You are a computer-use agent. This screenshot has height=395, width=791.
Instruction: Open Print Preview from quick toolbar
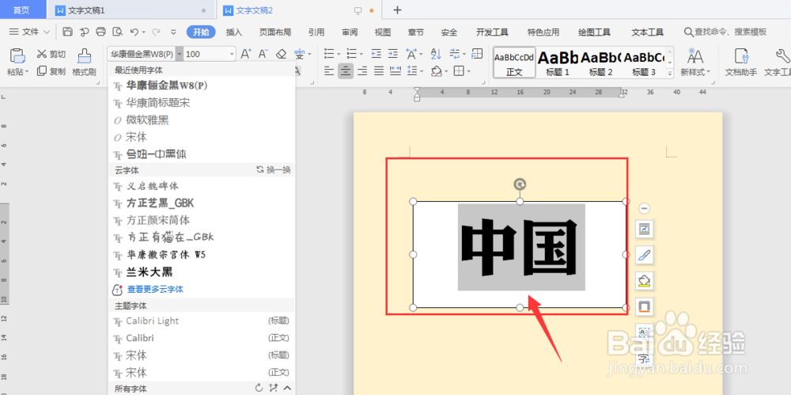[x=117, y=32]
